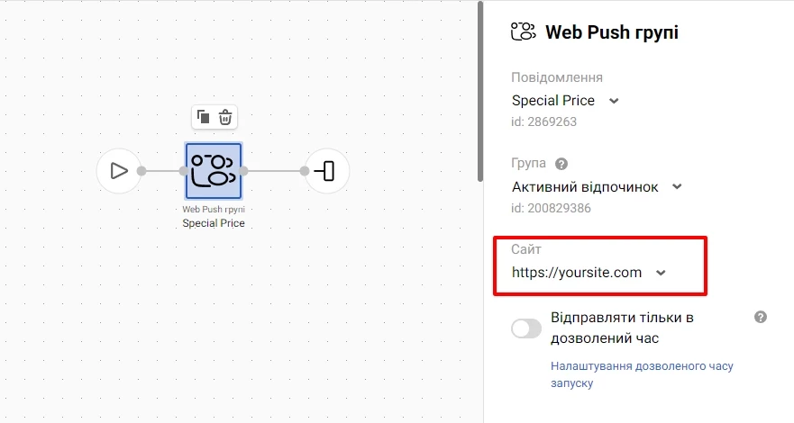
Task: Click the Активний відпочинок group value text
Action: [x=585, y=187]
